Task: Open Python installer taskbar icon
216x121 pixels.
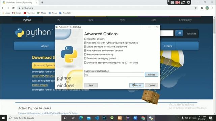Action: (x=151, y=118)
